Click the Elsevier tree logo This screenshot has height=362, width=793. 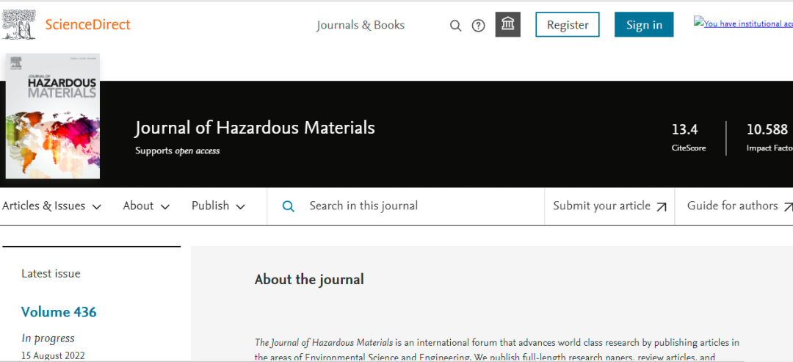[x=20, y=24]
